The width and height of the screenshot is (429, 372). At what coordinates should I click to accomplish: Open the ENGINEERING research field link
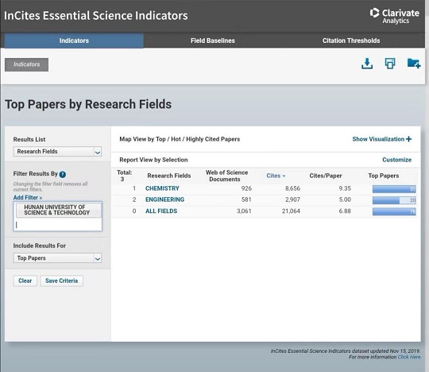(164, 200)
